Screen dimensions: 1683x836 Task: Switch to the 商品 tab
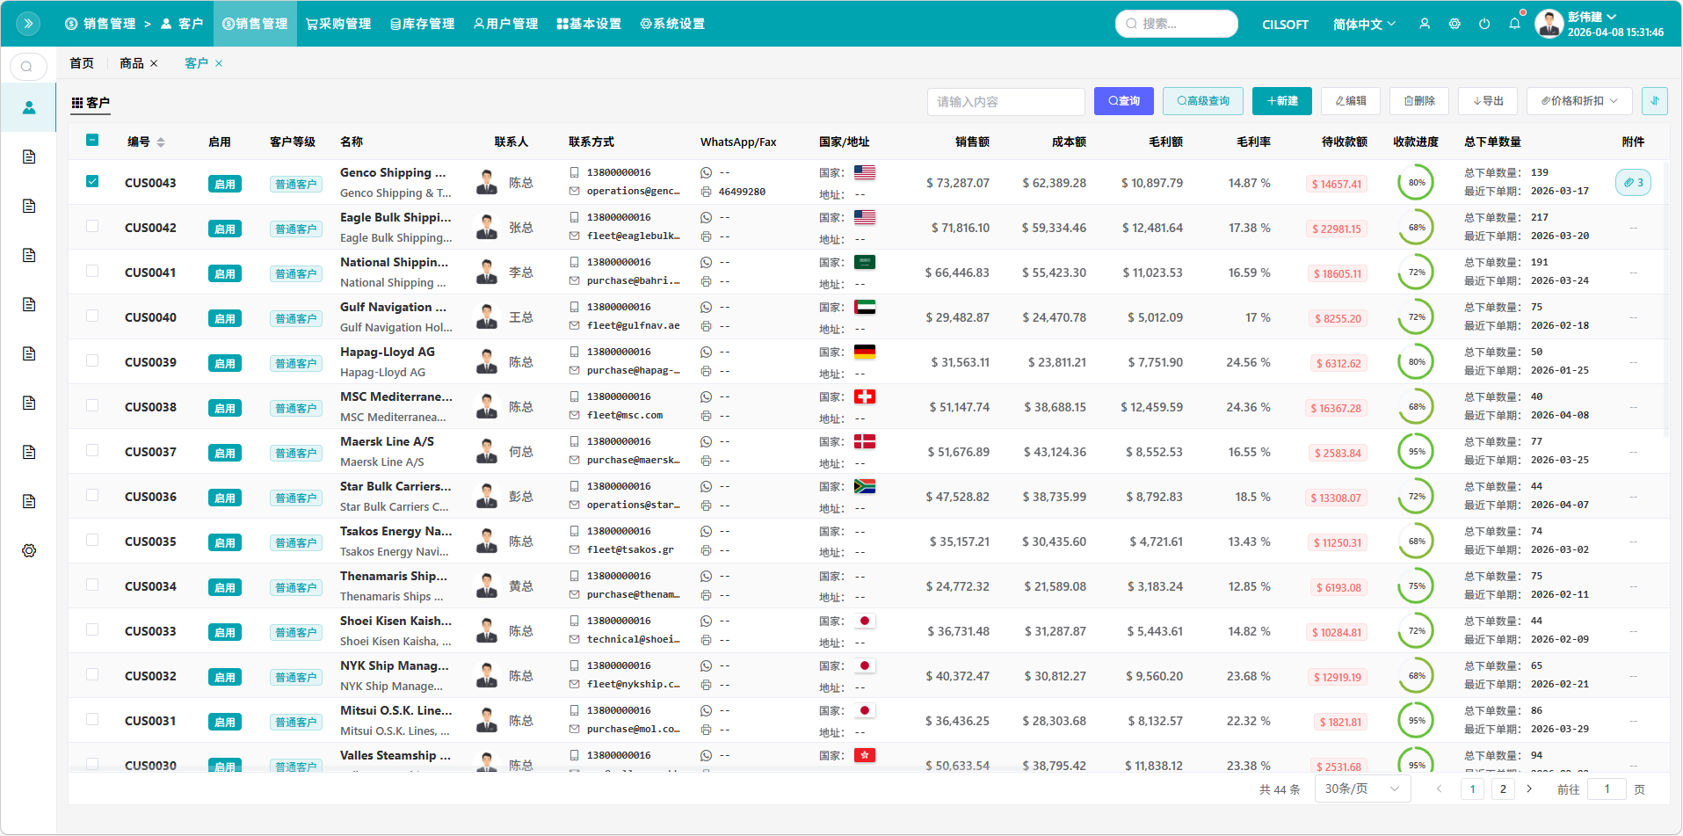click(x=132, y=63)
